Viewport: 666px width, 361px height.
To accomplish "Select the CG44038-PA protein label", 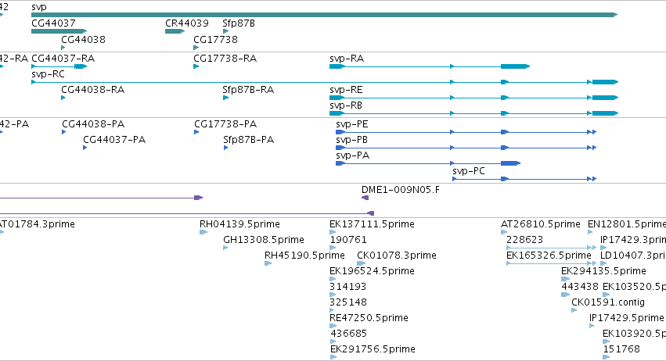I will tap(93, 124).
